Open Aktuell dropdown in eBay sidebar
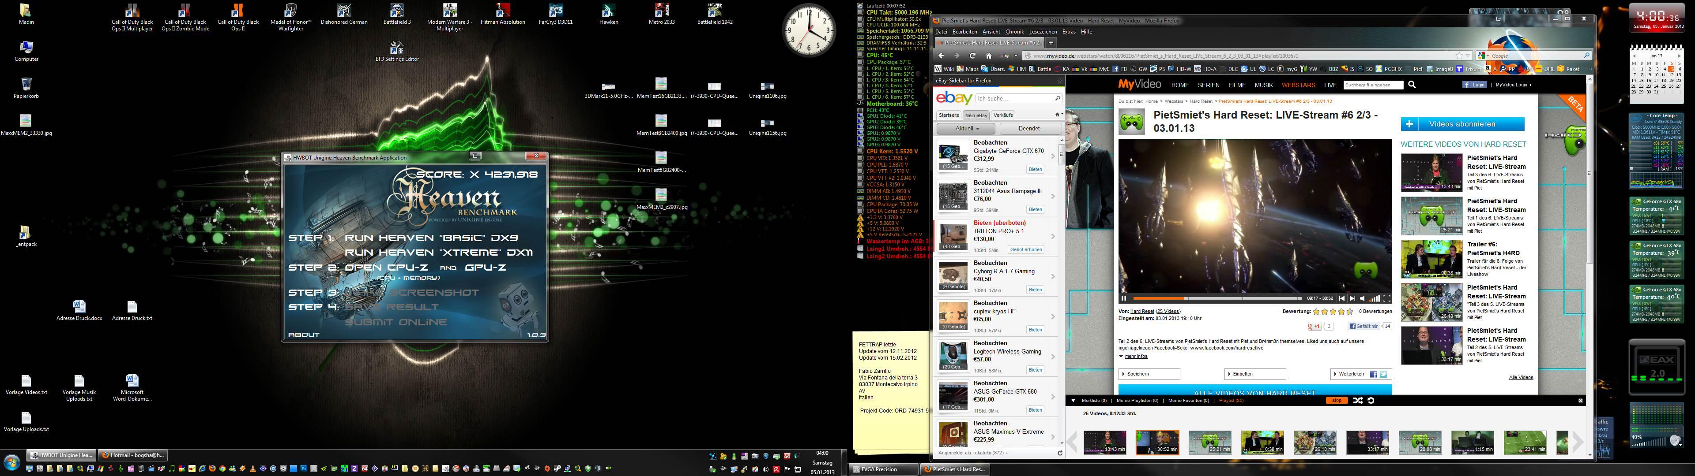Viewport: 1695px width, 476px height. (x=966, y=129)
